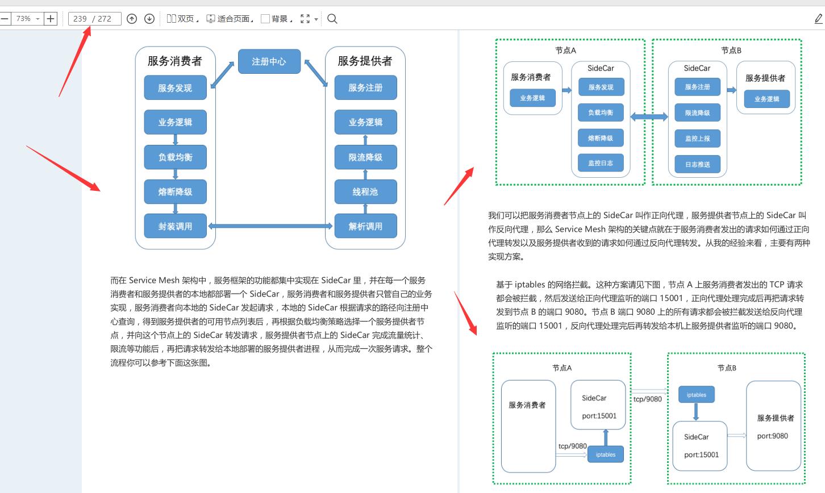Click the 熔断降级 box in left diagram

(x=175, y=192)
